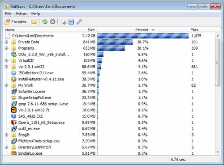Select the SafariSetup.exe file icon
The width and height of the screenshot is (224, 165).
[x=14, y=92]
